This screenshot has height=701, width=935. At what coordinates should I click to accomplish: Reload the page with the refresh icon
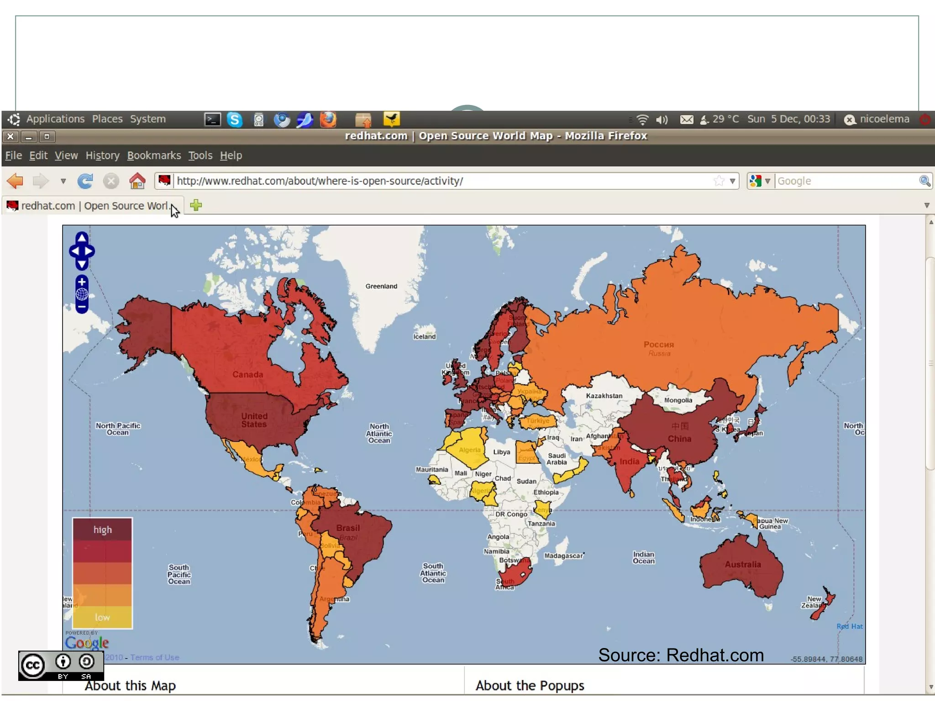click(85, 181)
